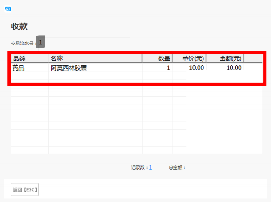
Task: Click the blue 记录数 count value
Action: [150, 167]
